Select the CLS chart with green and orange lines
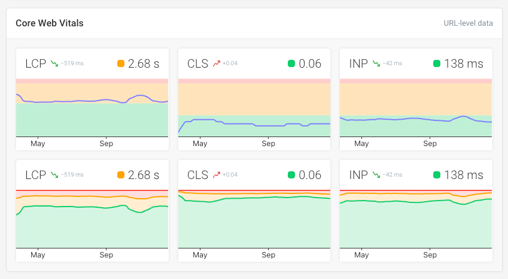 coord(254,219)
